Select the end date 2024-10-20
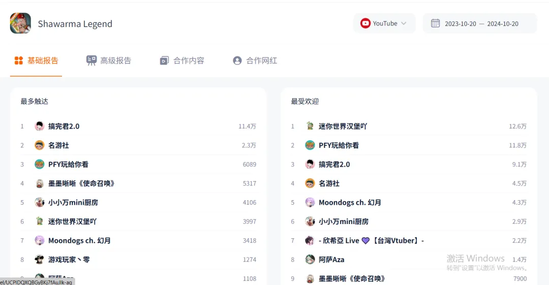The width and height of the screenshot is (549, 285). (x=503, y=24)
